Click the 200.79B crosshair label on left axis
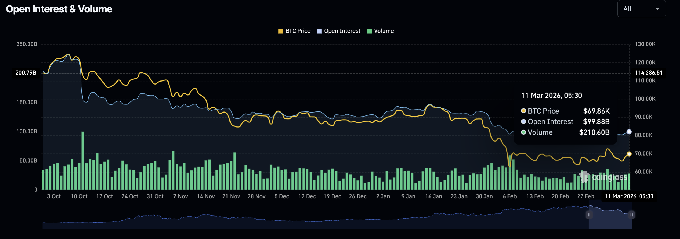The image size is (680, 239). click(x=26, y=73)
